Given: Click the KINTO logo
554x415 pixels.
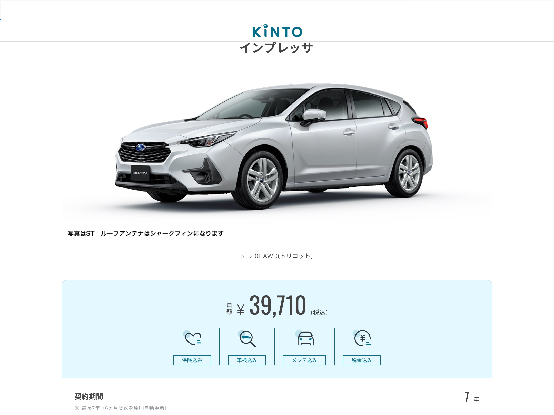Looking at the screenshot, I should pos(277,31).
